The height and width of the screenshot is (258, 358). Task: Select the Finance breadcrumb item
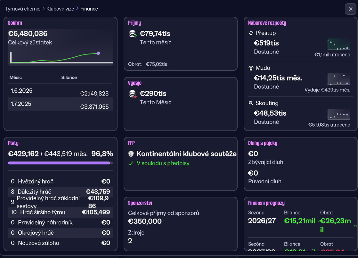[x=89, y=9]
